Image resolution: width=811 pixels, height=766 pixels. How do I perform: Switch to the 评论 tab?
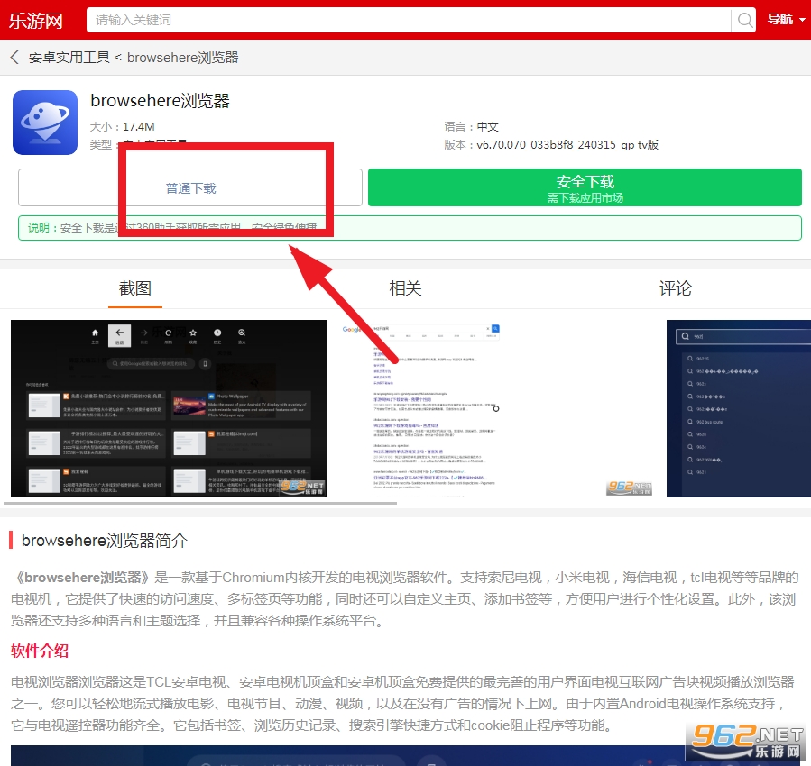tap(675, 288)
